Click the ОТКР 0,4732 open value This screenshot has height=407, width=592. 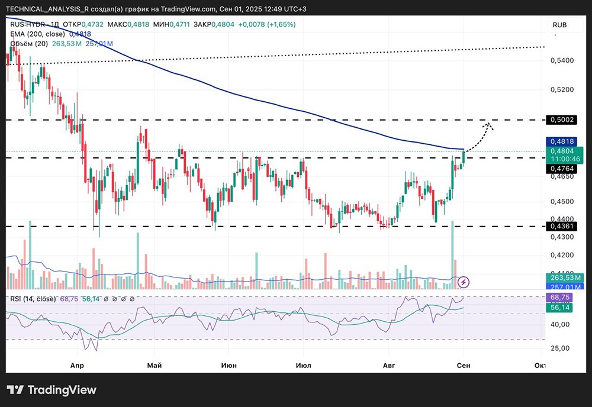83,24
